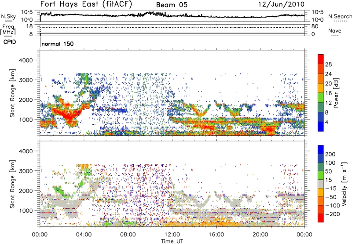Click the blue bottom of the power colorbar
Screen dimensions: 352x244
pos(321,127)
